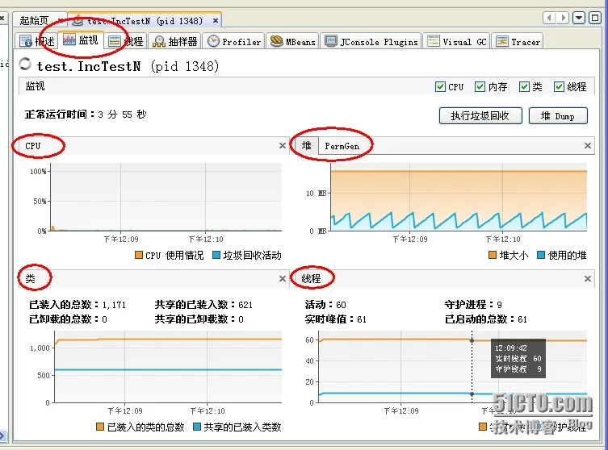Image resolution: width=608 pixels, height=450 pixels.
Task: Click the 使用的堆 blue legend swatch
Action: coord(541,255)
